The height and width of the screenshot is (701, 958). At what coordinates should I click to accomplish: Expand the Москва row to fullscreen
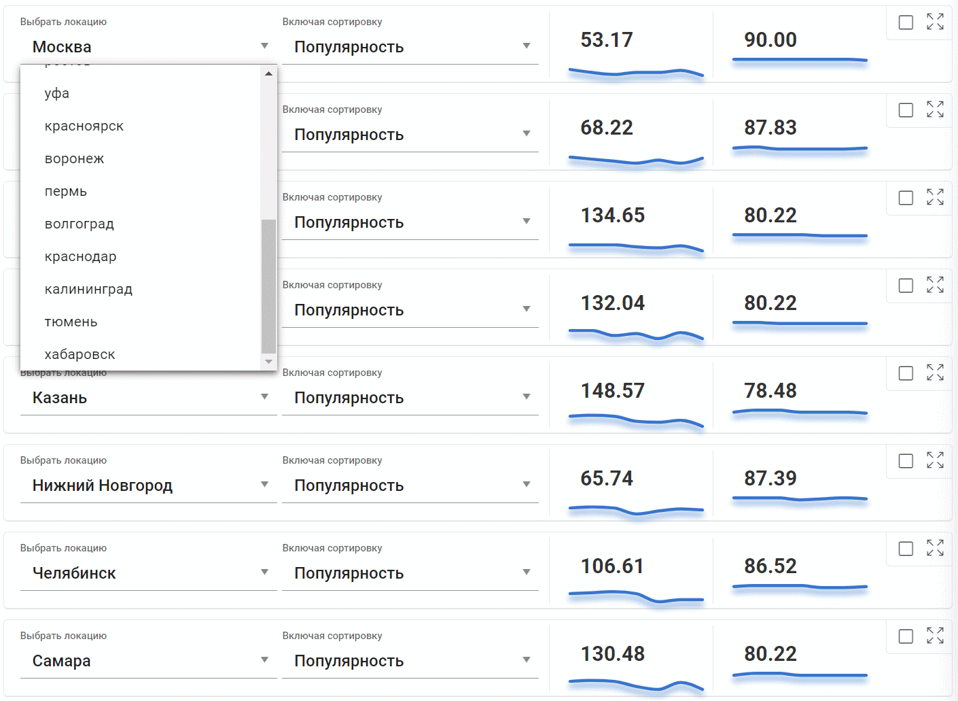(x=935, y=22)
